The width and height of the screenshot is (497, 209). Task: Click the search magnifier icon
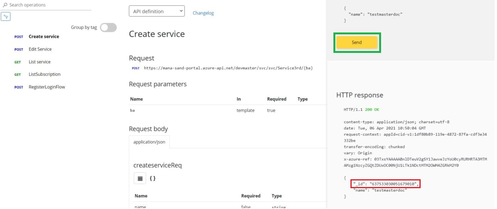tap(5, 5)
